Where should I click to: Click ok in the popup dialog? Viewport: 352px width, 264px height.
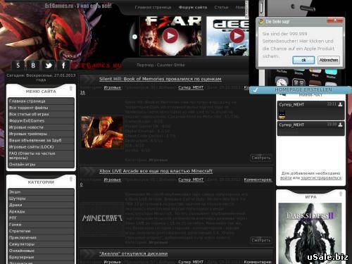pyautogui.click(x=303, y=60)
